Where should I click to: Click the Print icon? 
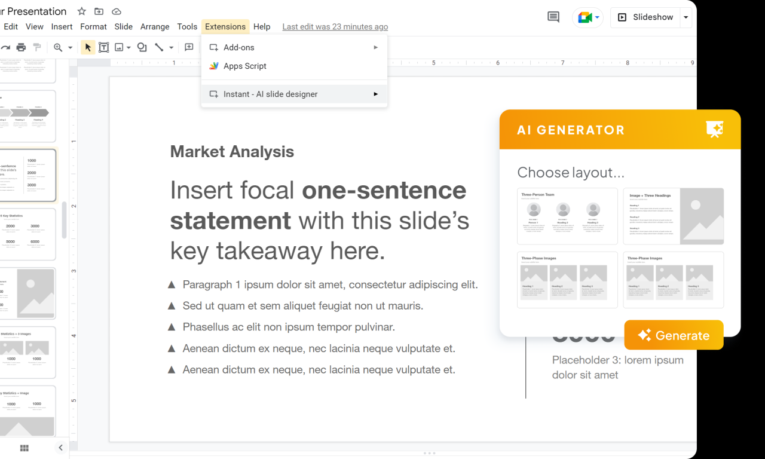(20, 47)
